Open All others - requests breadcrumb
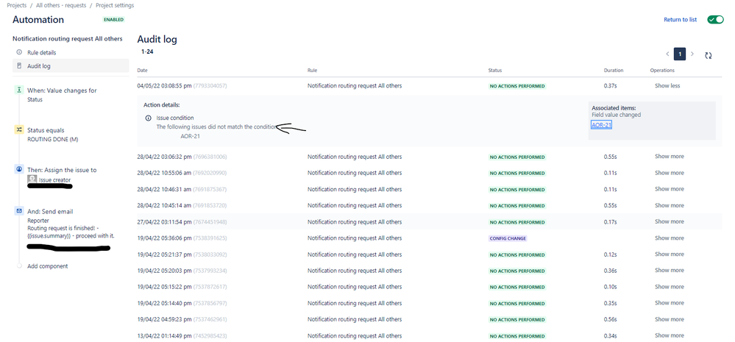 click(61, 6)
